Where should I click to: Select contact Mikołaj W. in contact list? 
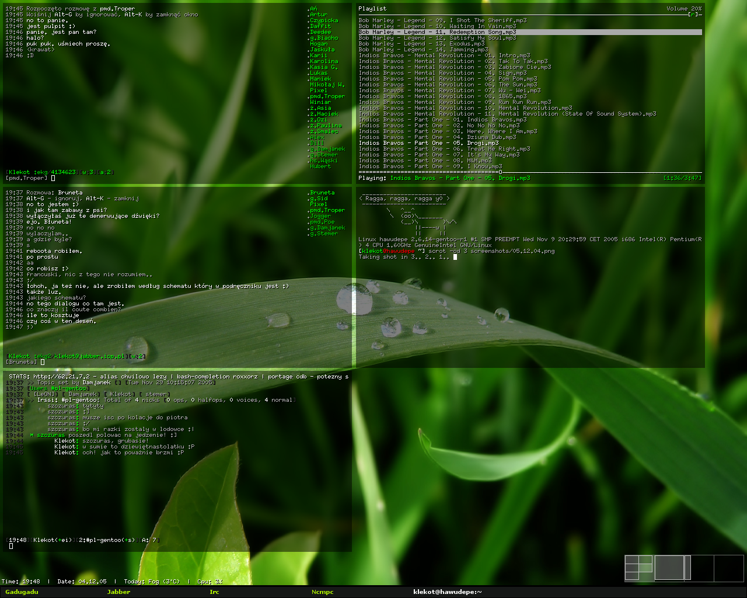[327, 85]
